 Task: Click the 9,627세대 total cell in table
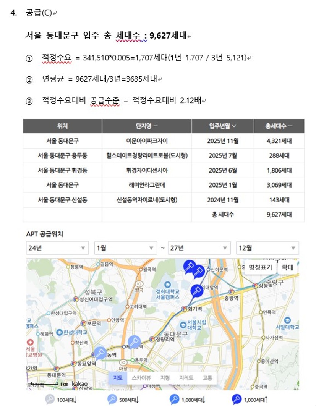[279, 215]
